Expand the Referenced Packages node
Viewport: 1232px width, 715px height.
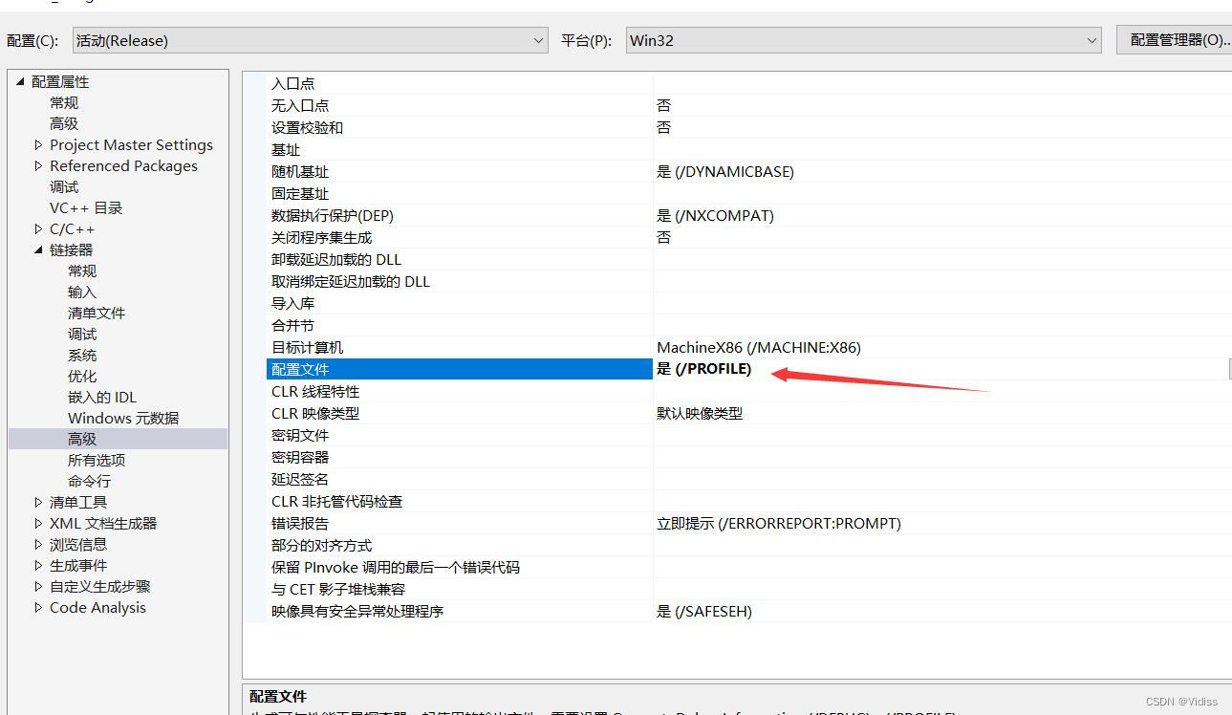coord(38,165)
